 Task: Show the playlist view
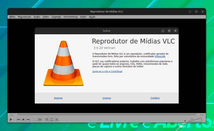point(47,119)
